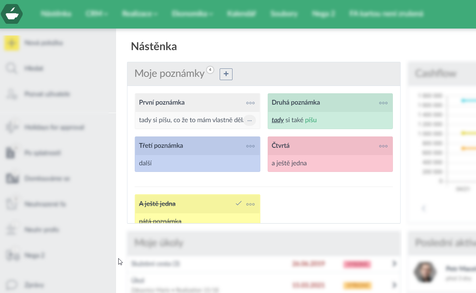The width and height of the screenshot is (476, 293).
Task: Click the green 'píšu' link in note
Action: coord(310,120)
